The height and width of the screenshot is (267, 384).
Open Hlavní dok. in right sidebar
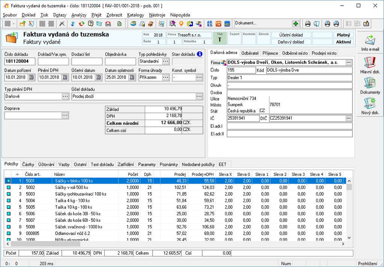[370, 65]
